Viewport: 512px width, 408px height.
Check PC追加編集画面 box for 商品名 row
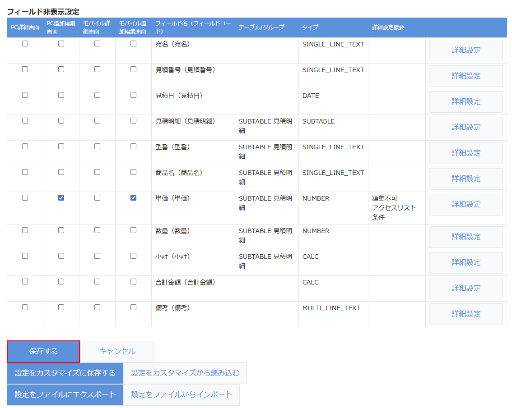[x=61, y=172]
